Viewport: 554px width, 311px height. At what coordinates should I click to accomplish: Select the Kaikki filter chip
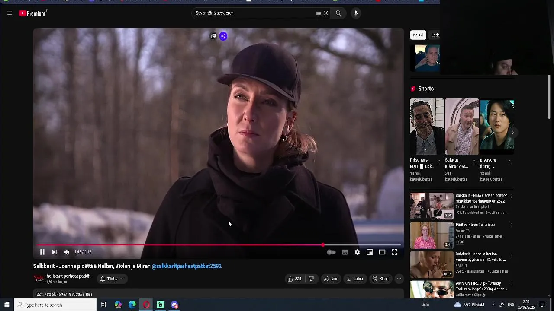pyautogui.click(x=418, y=35)
